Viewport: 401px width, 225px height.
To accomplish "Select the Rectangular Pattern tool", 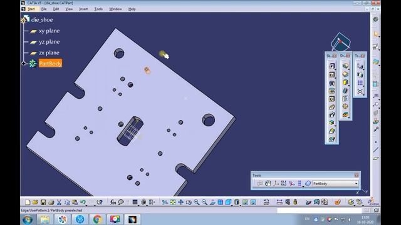I will [360, 83].
